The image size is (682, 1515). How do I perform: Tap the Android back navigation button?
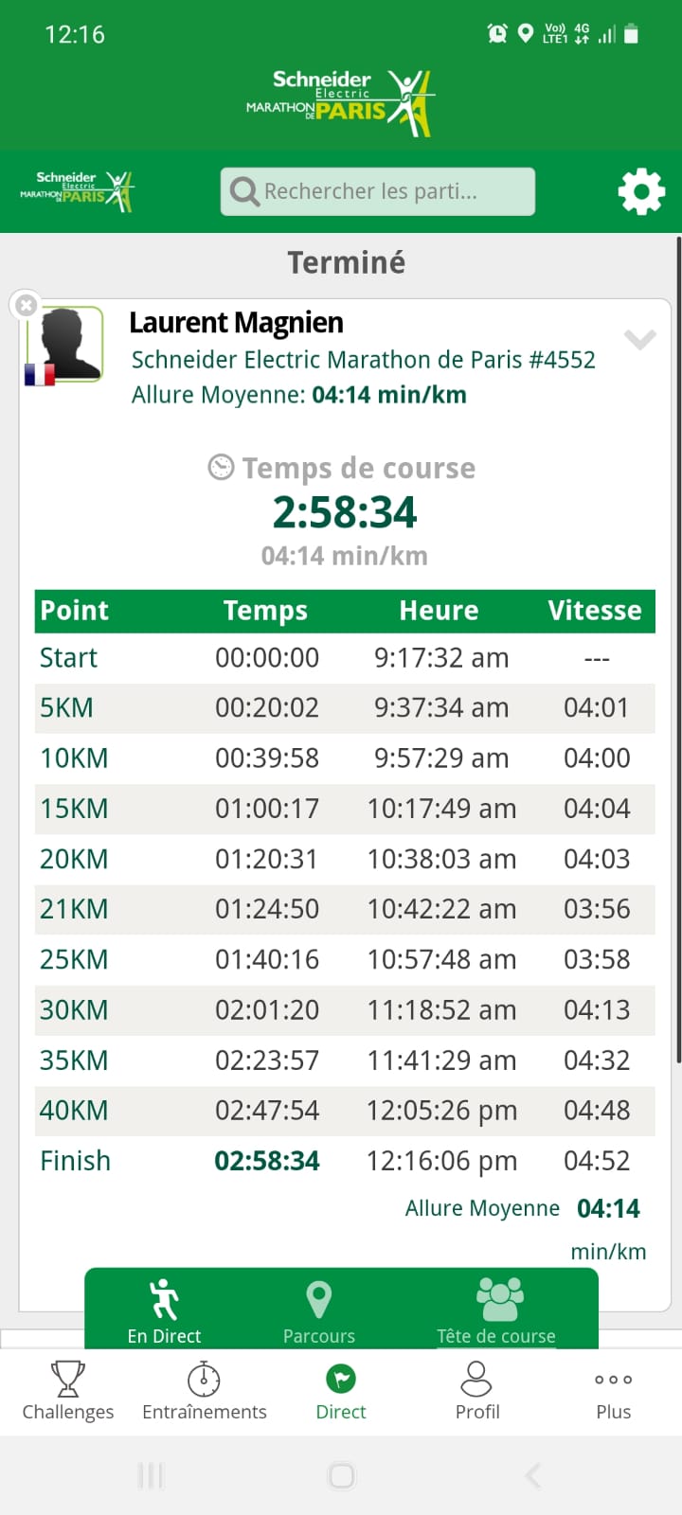[x=532, y=1475]
